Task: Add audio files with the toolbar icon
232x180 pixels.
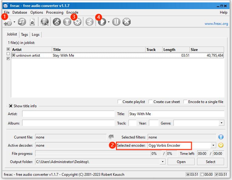Action: coord(8,22)
